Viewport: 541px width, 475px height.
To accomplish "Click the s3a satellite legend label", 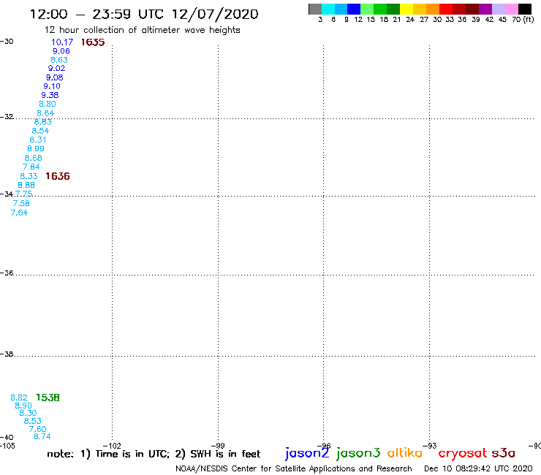I will pos(504,453).
